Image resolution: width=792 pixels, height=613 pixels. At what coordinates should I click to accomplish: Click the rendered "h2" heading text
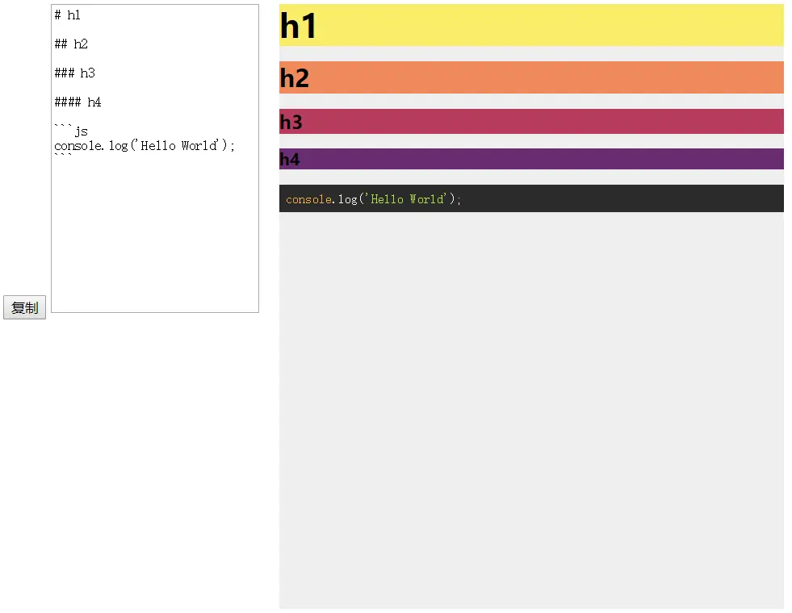(294, 78)
